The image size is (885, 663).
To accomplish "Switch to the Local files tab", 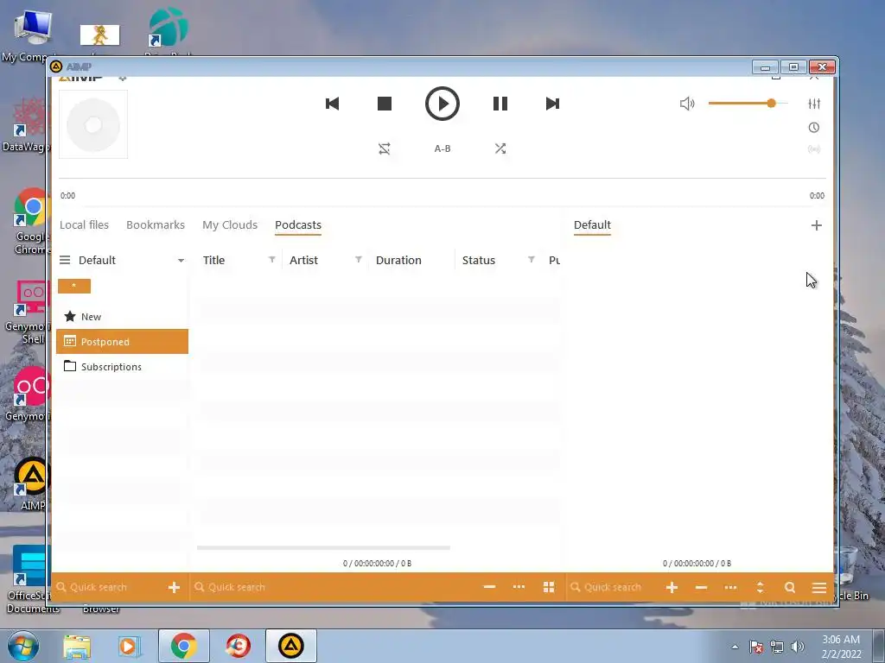I will click(84, 225).
